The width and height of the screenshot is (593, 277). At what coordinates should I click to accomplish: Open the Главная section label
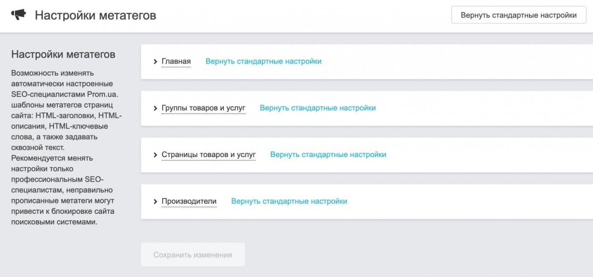pyautogui.click(x=176, y=62)
